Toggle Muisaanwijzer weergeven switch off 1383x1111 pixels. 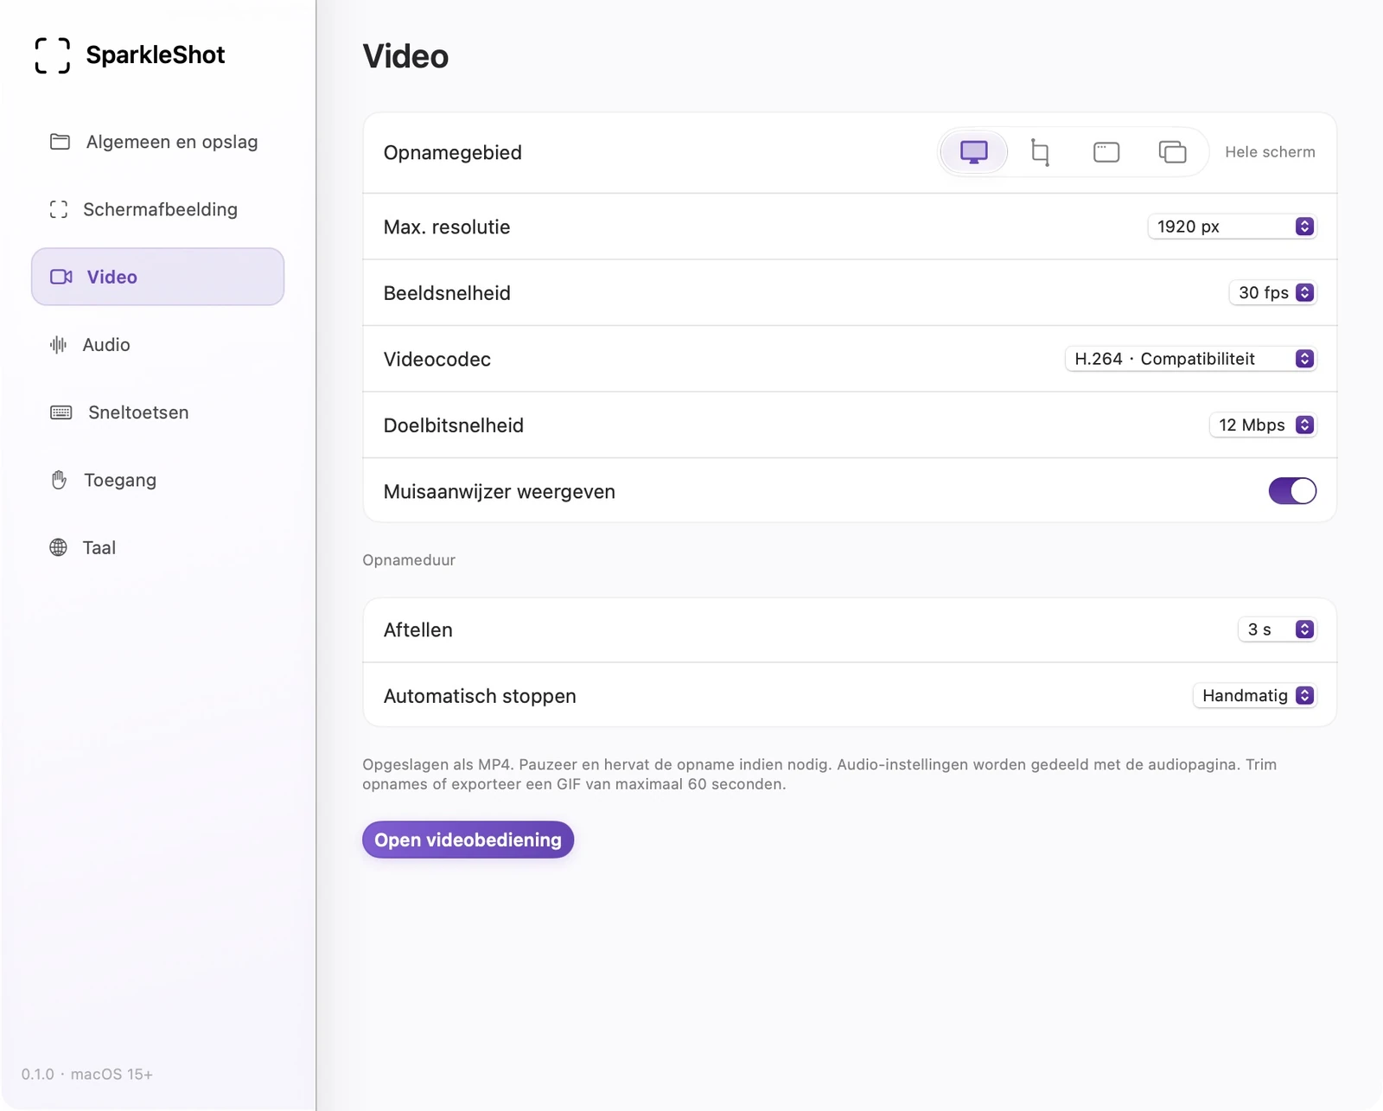[x=1292, y=491]
